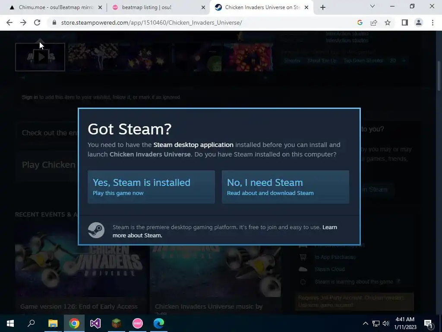Show hidden system tray icons

coord(365,323)
